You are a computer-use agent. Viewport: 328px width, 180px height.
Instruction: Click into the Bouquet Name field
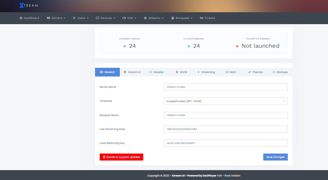click(x=226, y=115)
